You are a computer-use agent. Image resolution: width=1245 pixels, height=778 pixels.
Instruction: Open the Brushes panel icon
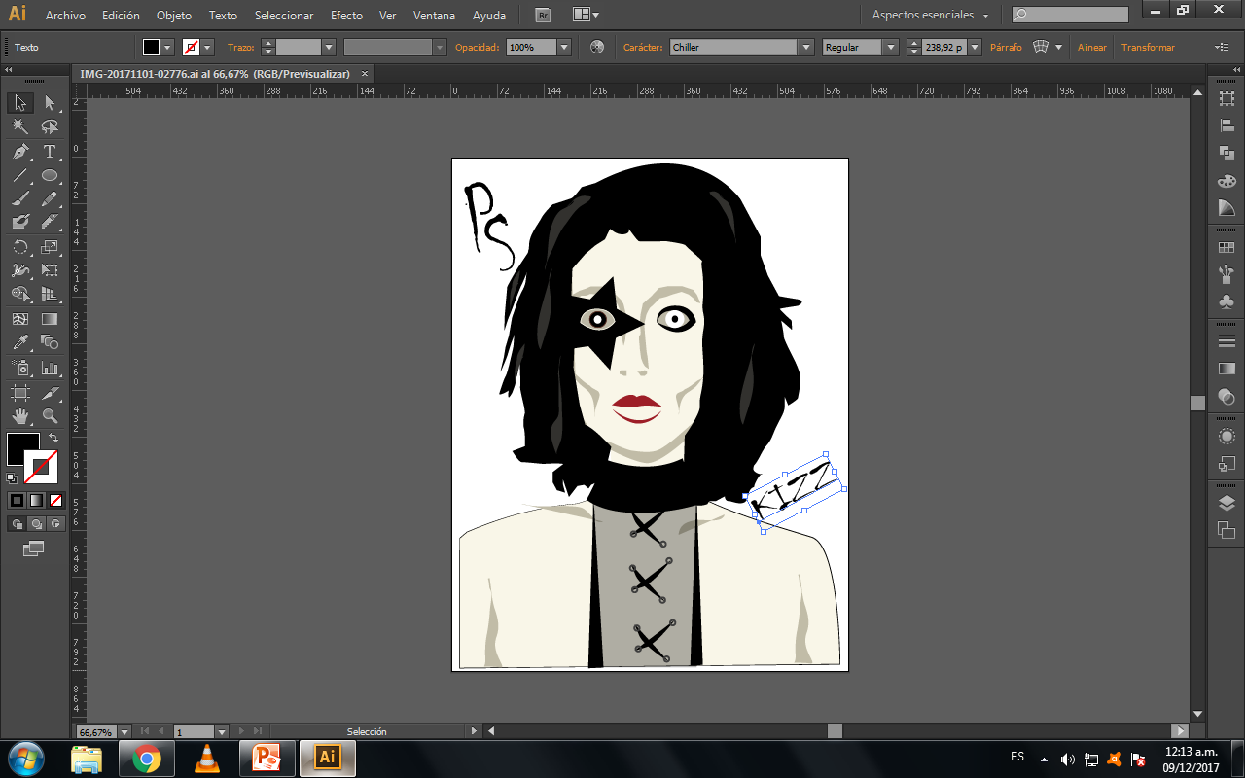pyautogui.click(x=1227, y=275)
